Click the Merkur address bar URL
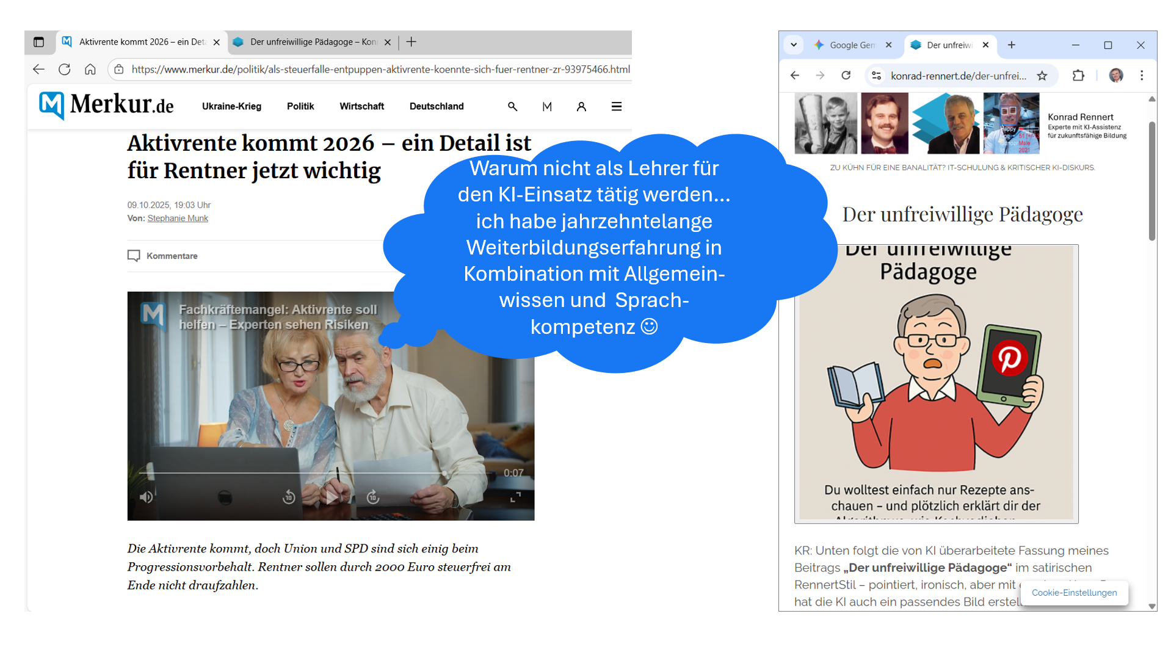 pyautogui.click(x=380, y=70)
